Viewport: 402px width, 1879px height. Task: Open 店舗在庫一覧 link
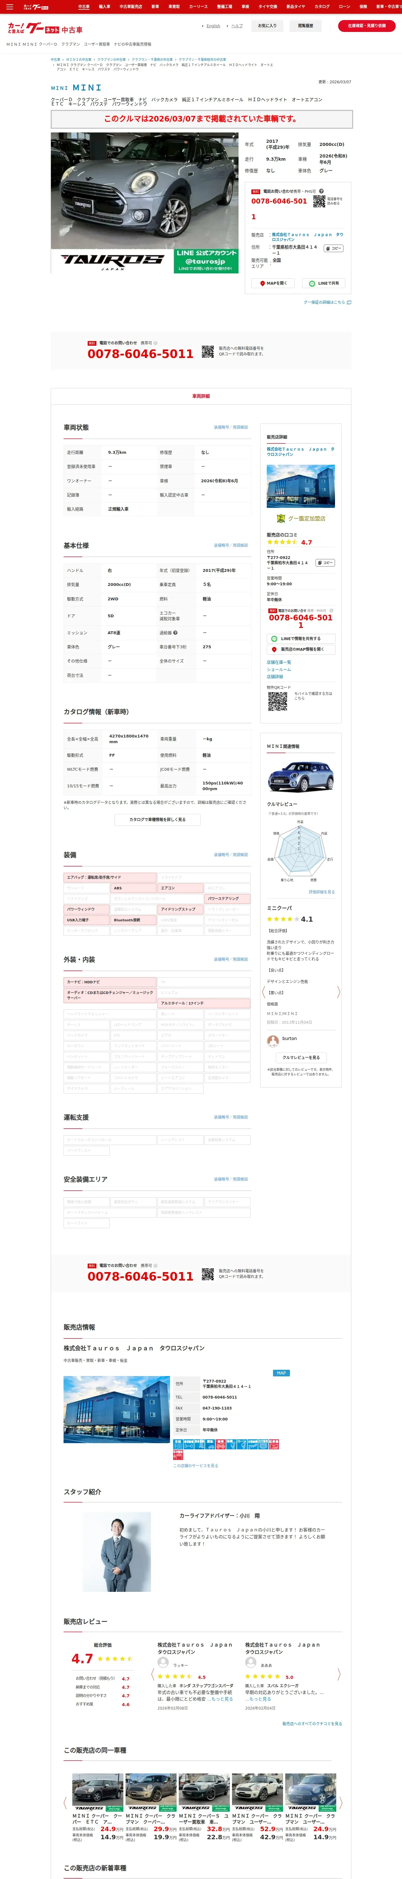tap(279, 662)
